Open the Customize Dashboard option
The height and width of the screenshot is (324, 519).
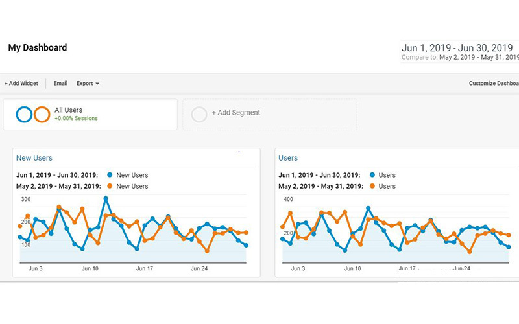point(494,84)
